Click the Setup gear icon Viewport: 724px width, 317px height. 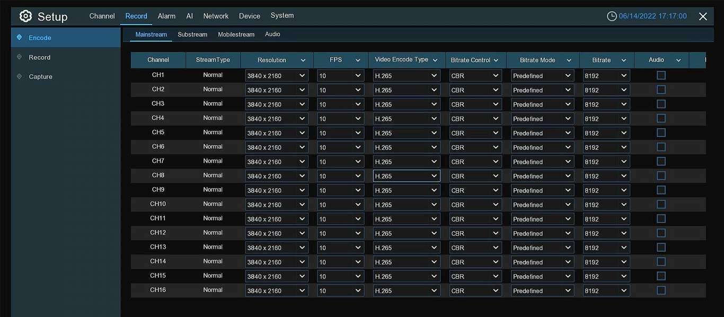[25, 16]
